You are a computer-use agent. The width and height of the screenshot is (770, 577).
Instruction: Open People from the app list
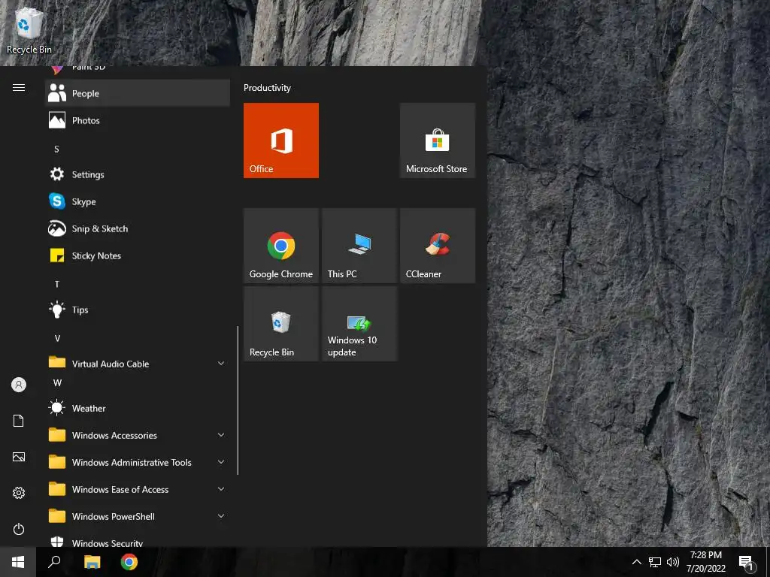[138, 93]
